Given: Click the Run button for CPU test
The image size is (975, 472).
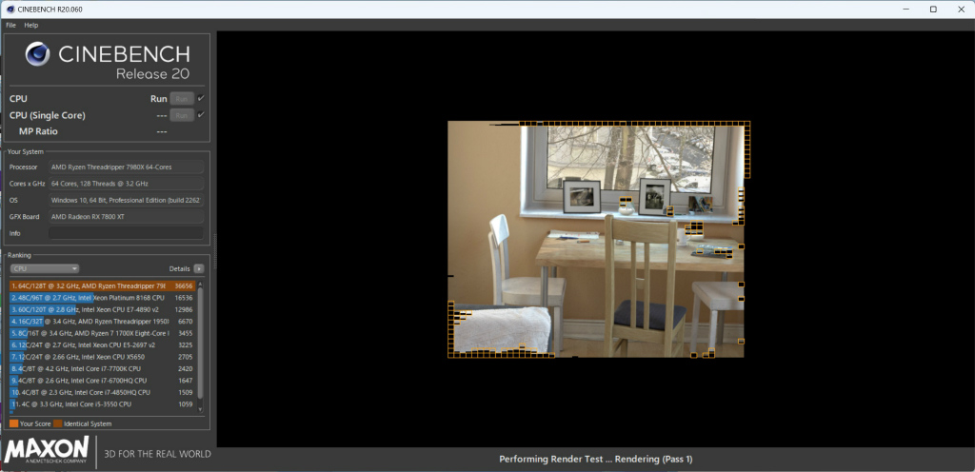Looking at the screenshot, I should 182,99.
